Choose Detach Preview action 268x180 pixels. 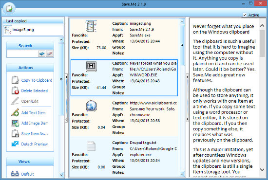tap(35, 144)
